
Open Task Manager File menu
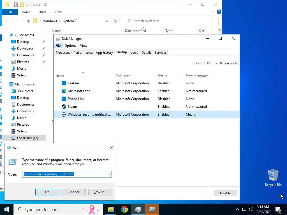pos(58,46)
